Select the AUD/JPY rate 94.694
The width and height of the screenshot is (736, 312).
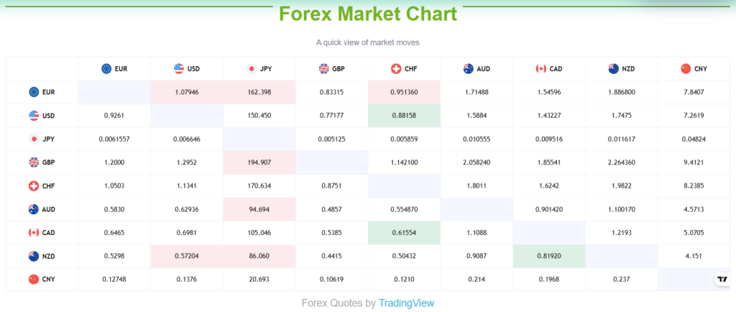259,209
